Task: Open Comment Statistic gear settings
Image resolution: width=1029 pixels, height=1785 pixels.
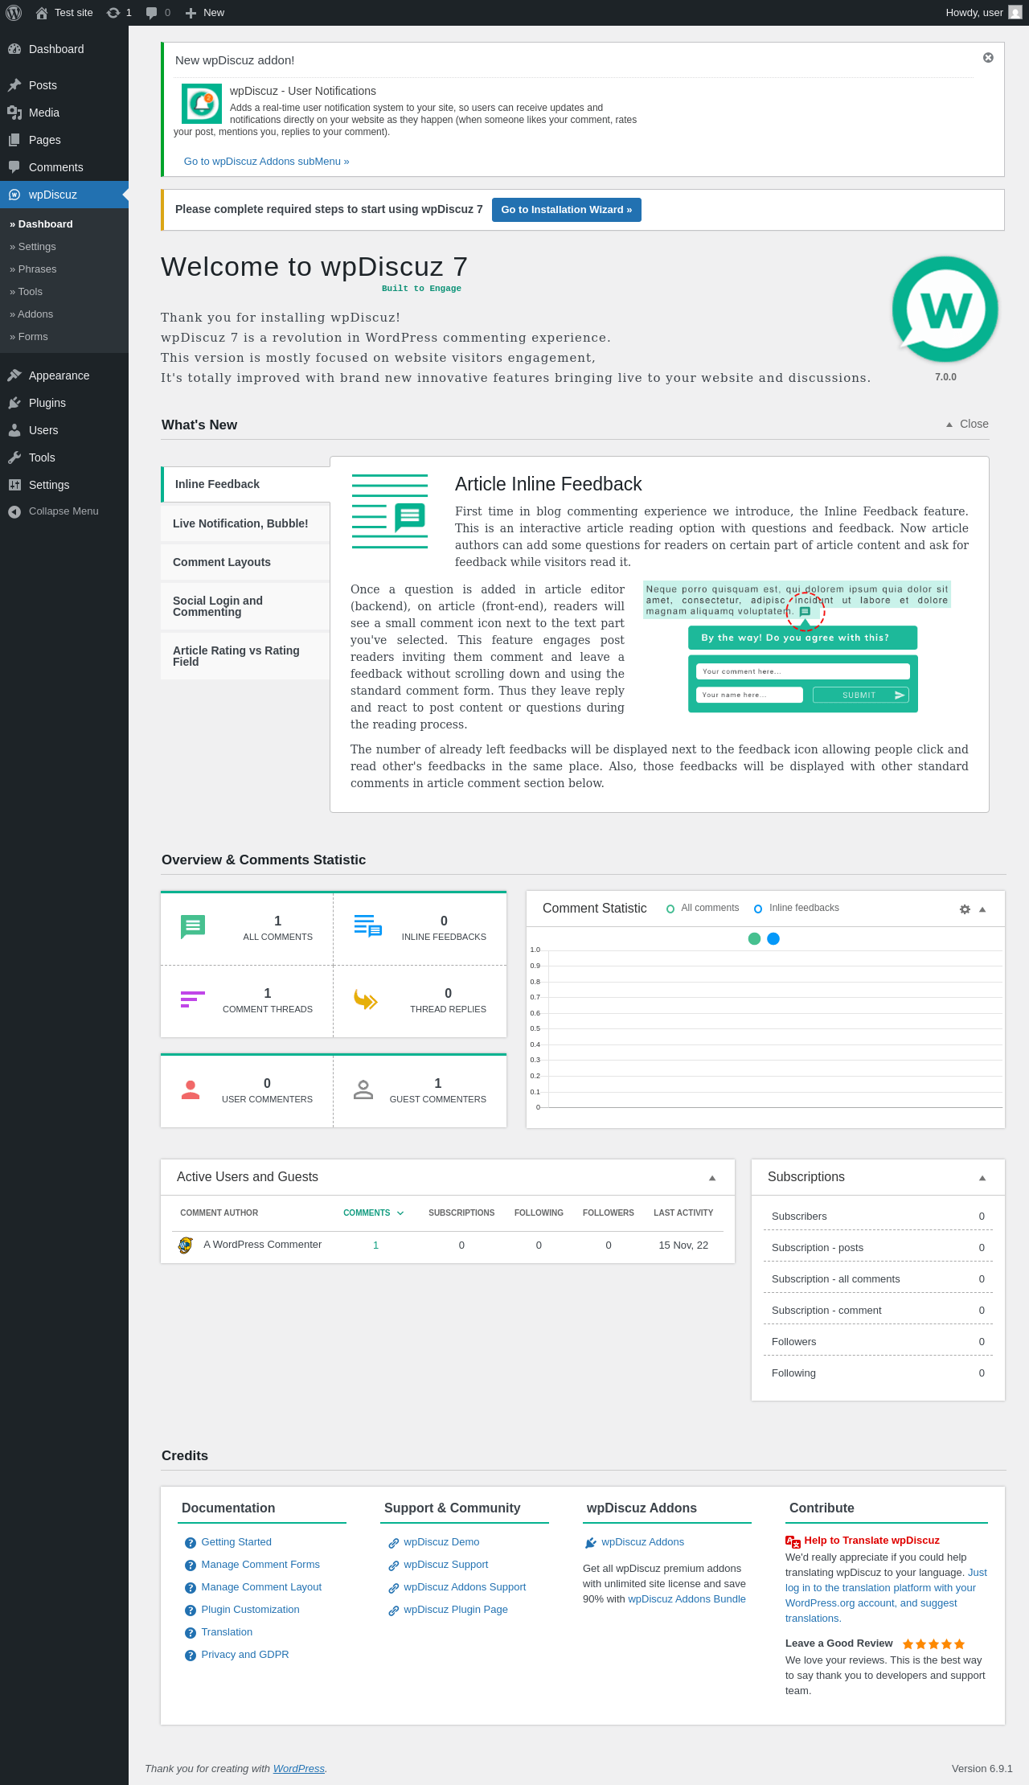Action: pyautogui.click(x=965, y=909)
